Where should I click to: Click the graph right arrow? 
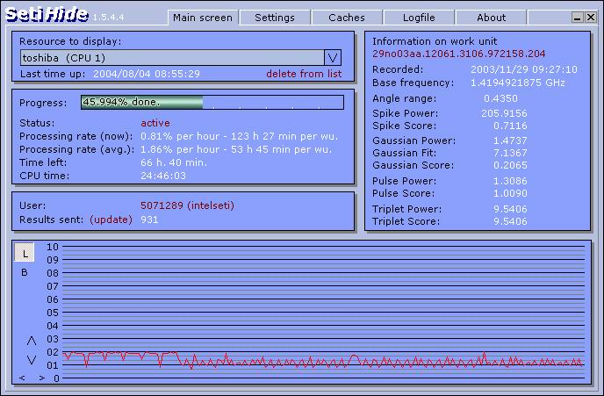click(42, 378)
